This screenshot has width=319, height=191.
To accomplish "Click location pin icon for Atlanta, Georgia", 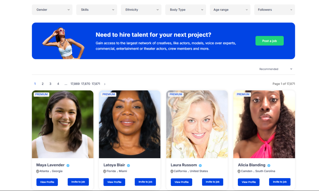I will click(x=37, y=172).
